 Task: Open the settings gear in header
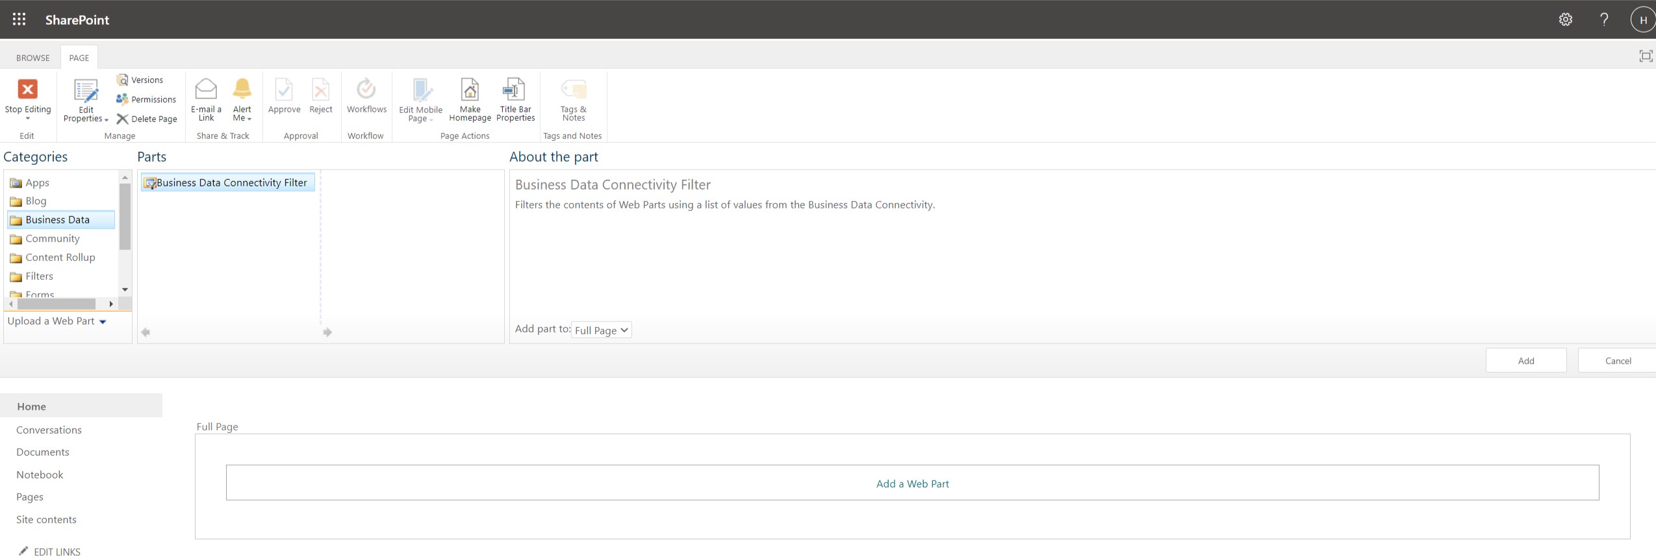[1566, 19]
